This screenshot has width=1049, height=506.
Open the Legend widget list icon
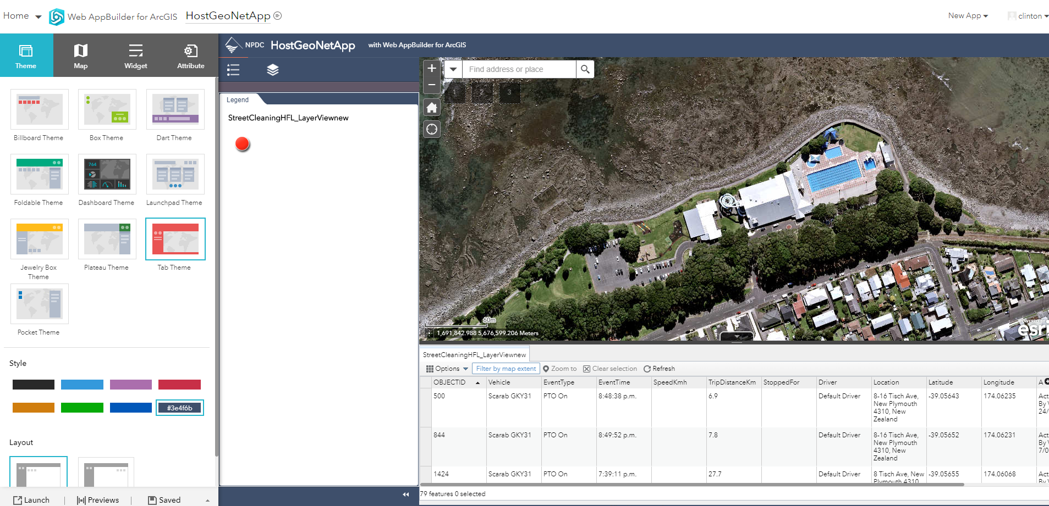(x=233, y=70)
